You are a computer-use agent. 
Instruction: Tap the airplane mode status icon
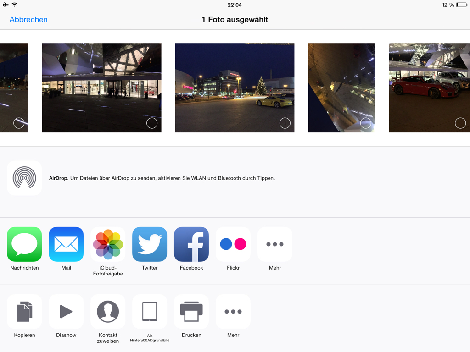point(6,5)
